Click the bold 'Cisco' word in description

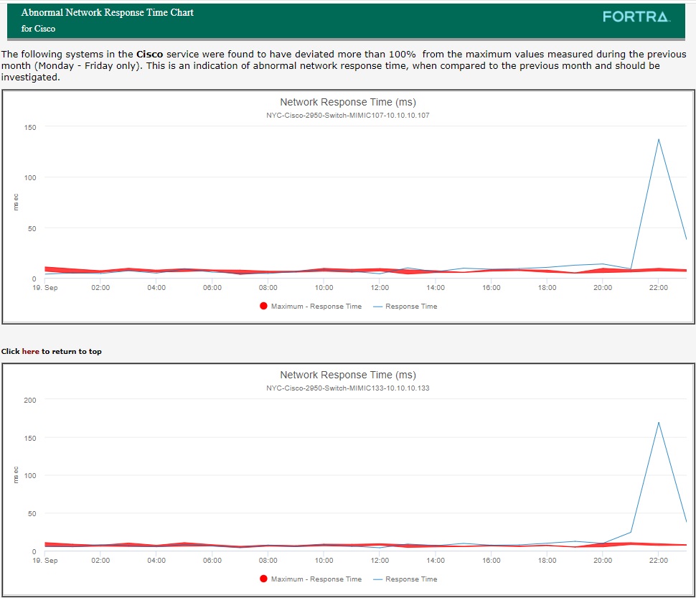pyautogui.click(x=149, y=54)
